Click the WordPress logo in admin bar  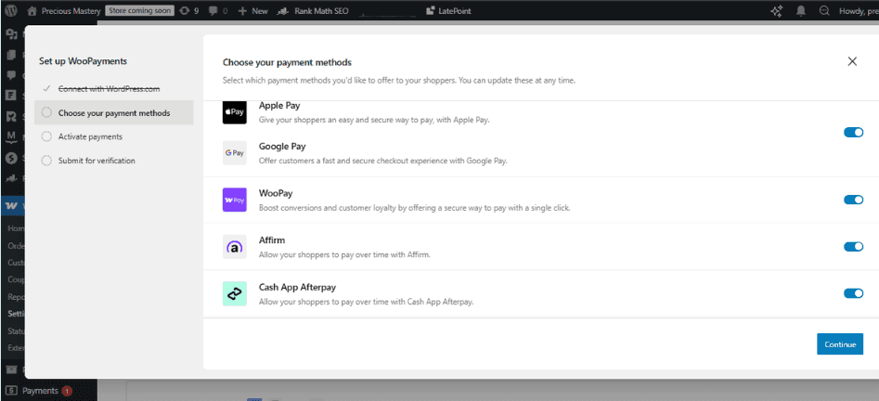(12, 10)
